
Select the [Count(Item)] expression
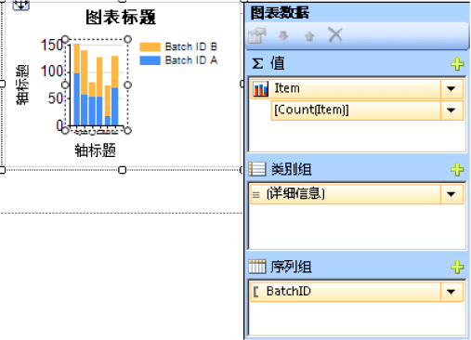click(367, 110)
